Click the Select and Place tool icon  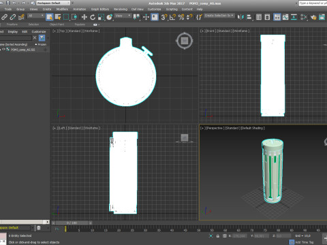click(x=110, y=17)
